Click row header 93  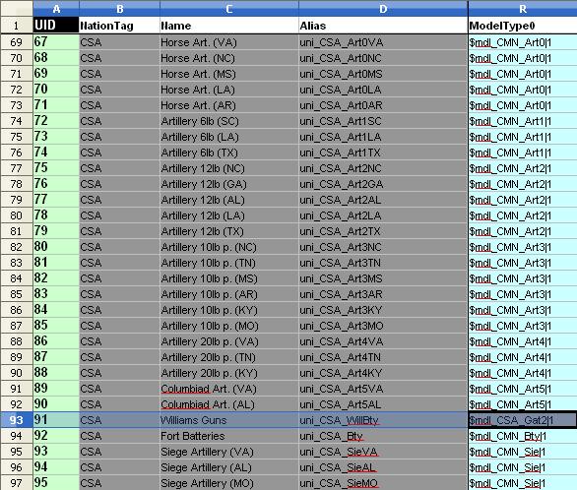[x=16, y=420]
